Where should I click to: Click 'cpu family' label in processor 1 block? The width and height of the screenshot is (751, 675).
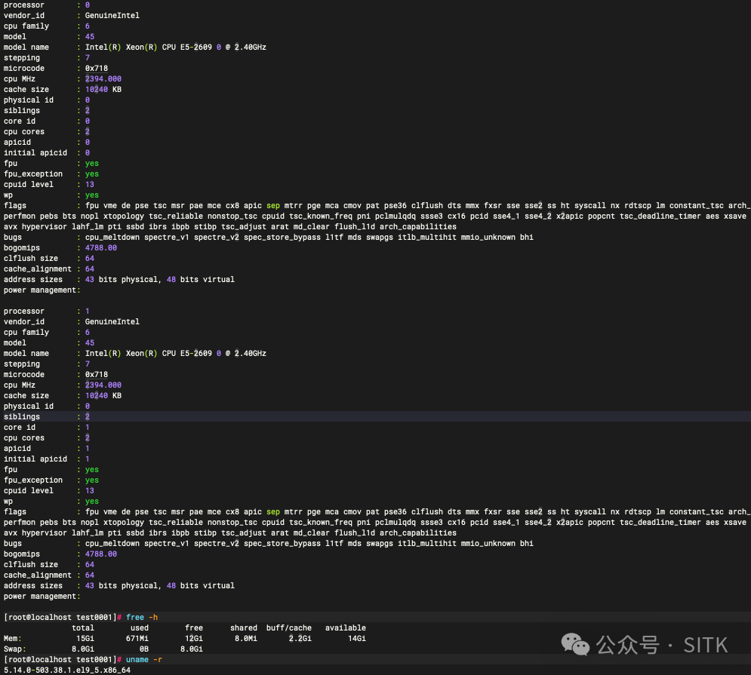coord(26,333)
